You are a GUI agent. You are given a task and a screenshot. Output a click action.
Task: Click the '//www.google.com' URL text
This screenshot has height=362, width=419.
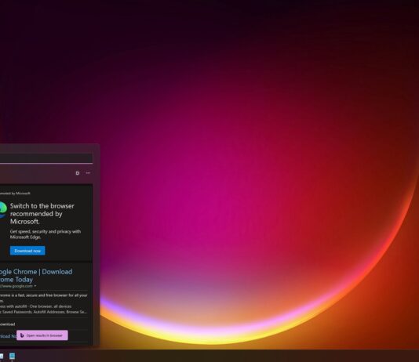point(16,286)
